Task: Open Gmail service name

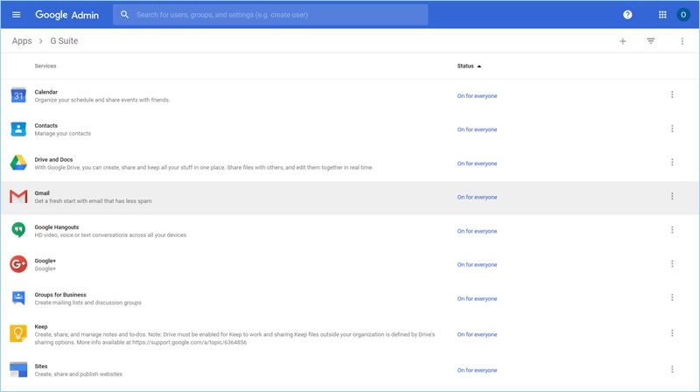Action: [x=42, y=192]
